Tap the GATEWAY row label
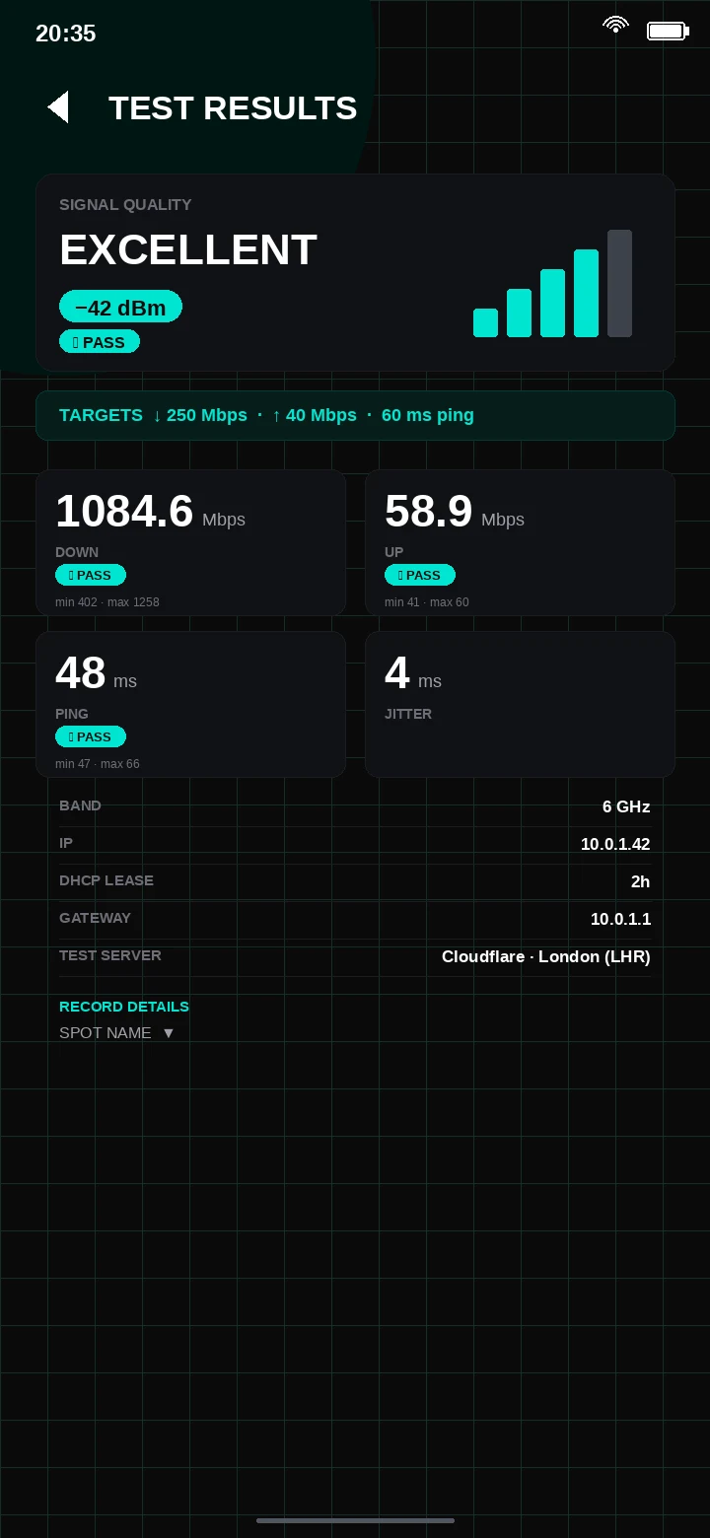Screen dimensions: 710x1538 point(95,918)
